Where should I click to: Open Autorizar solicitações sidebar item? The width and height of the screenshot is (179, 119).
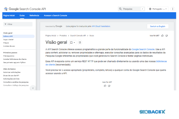tap(12, 72)
